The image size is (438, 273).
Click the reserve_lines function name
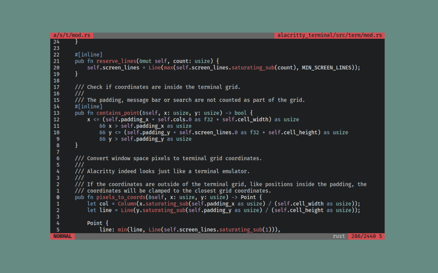[116, 61]
